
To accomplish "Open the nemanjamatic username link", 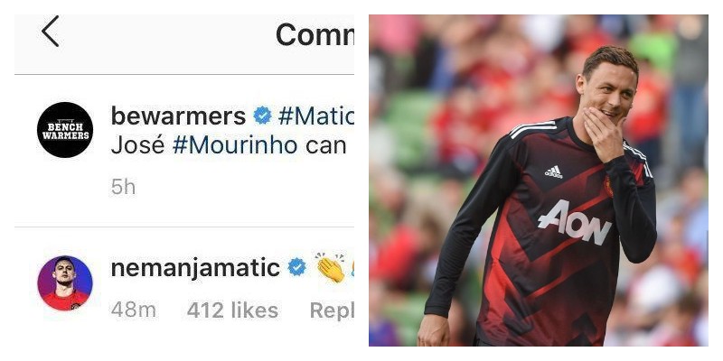I will tap(195, 268).
